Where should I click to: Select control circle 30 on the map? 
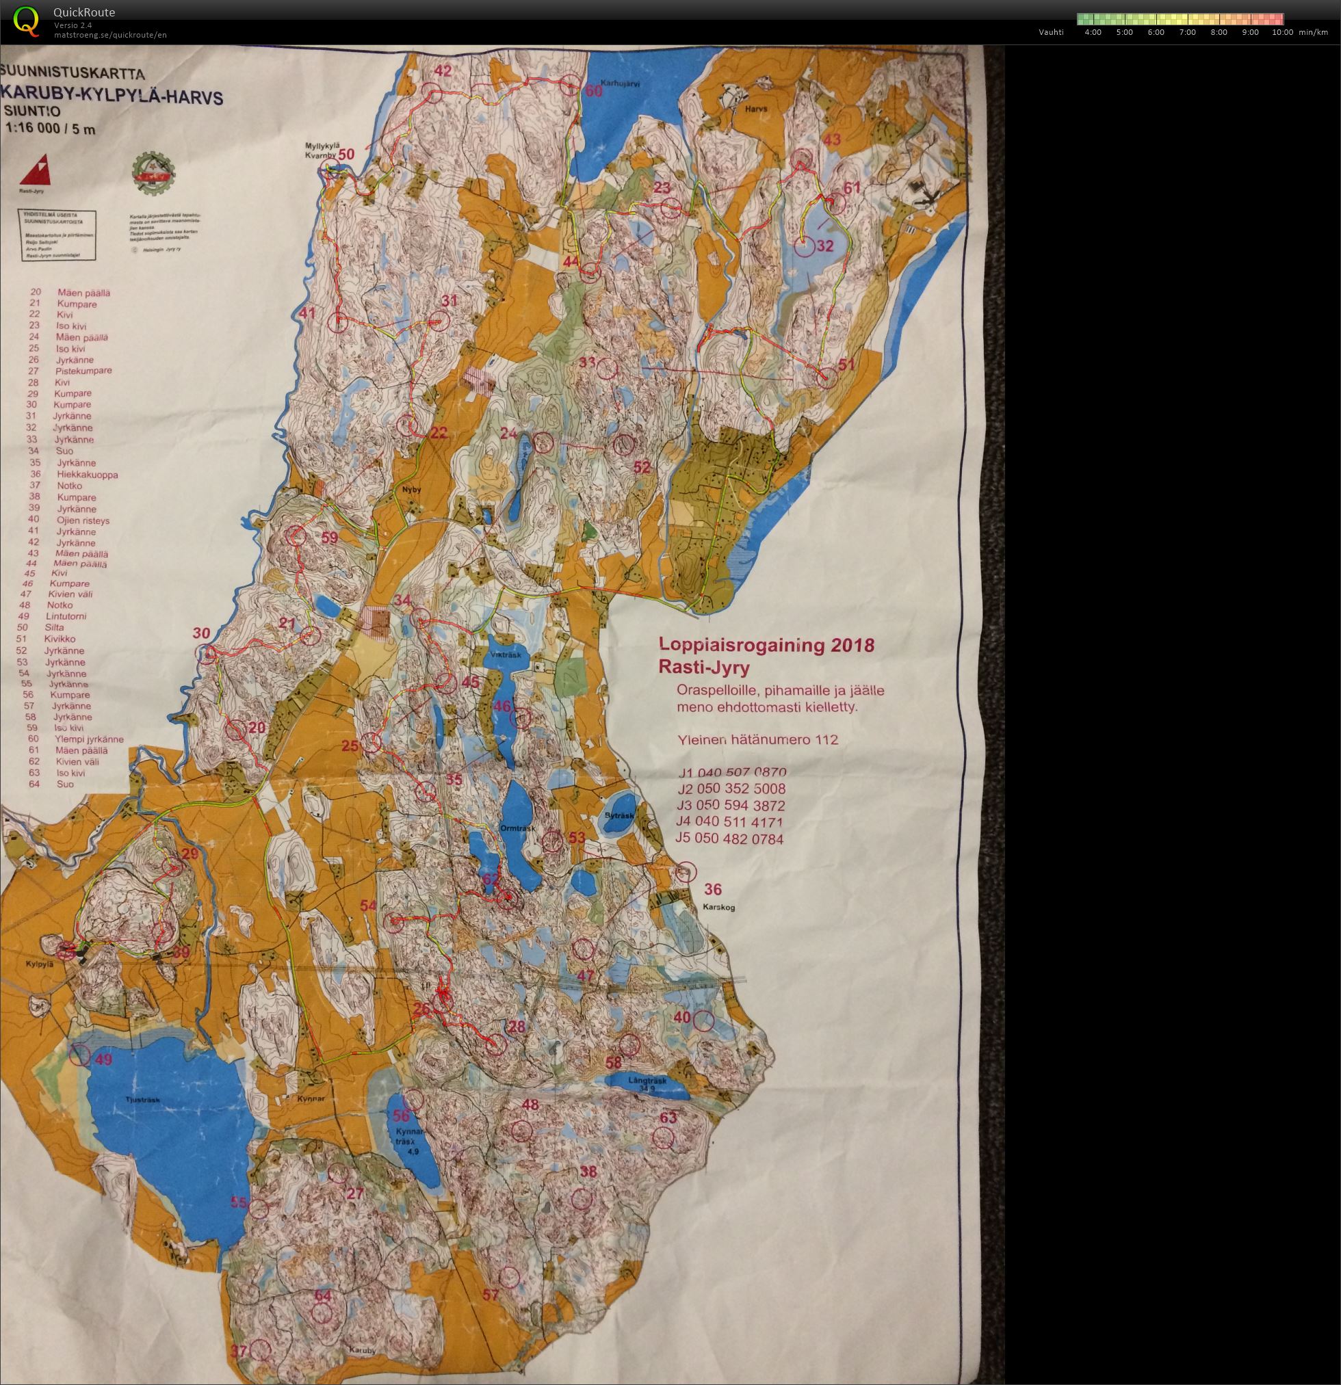coord(207,654)
